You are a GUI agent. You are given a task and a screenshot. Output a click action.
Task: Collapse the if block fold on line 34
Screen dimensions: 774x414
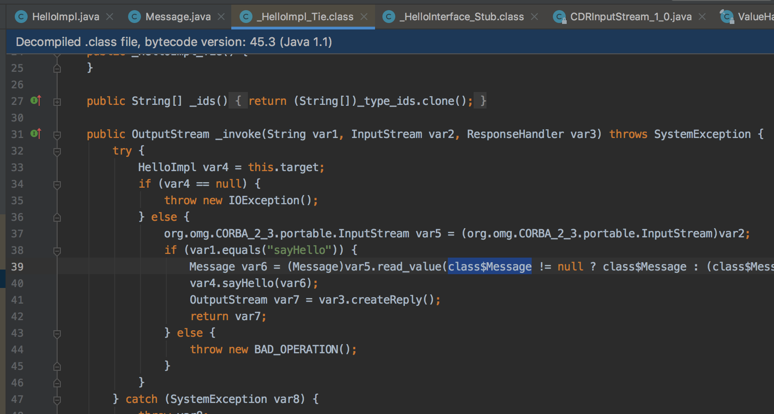[57, 185]
